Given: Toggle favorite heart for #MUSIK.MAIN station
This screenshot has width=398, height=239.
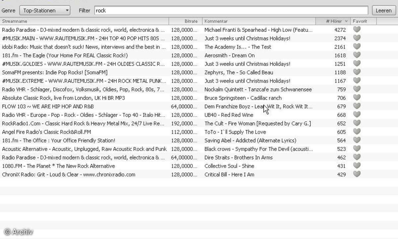Looking at the screenshot, I should click(x=357, y=38).
